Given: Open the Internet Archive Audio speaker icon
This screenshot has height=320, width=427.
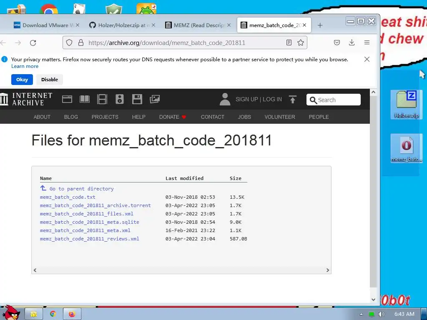Looking at the screenshot, I should coord(120,99).
